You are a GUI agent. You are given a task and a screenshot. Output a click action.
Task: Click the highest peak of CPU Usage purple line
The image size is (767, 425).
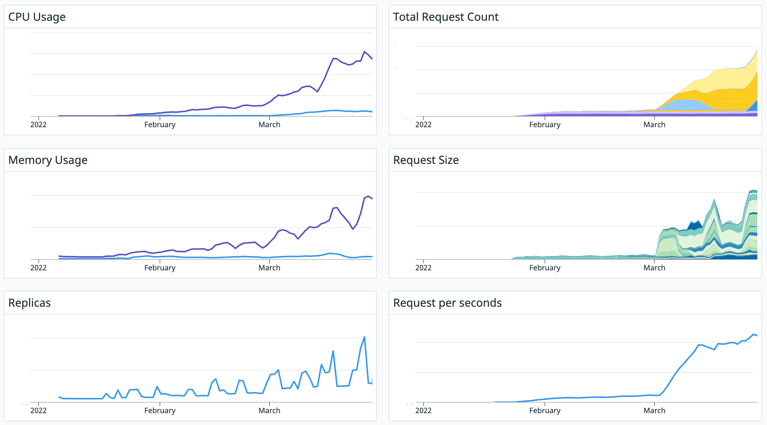click(x=365, y=52)
